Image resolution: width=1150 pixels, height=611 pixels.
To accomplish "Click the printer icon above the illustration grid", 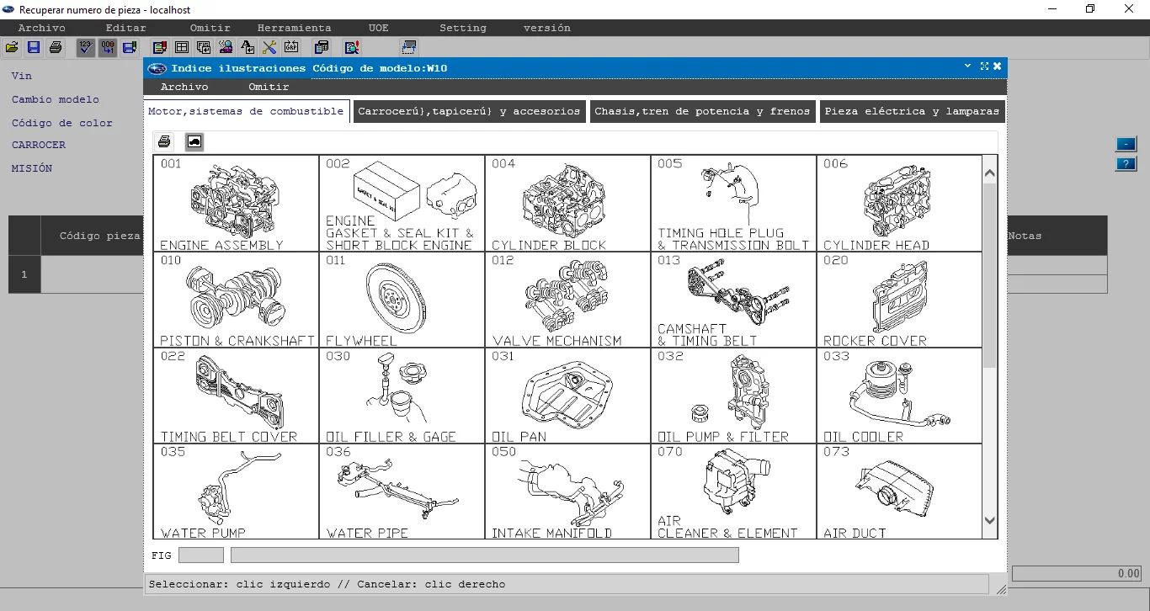I will click(x=164, y=141).
